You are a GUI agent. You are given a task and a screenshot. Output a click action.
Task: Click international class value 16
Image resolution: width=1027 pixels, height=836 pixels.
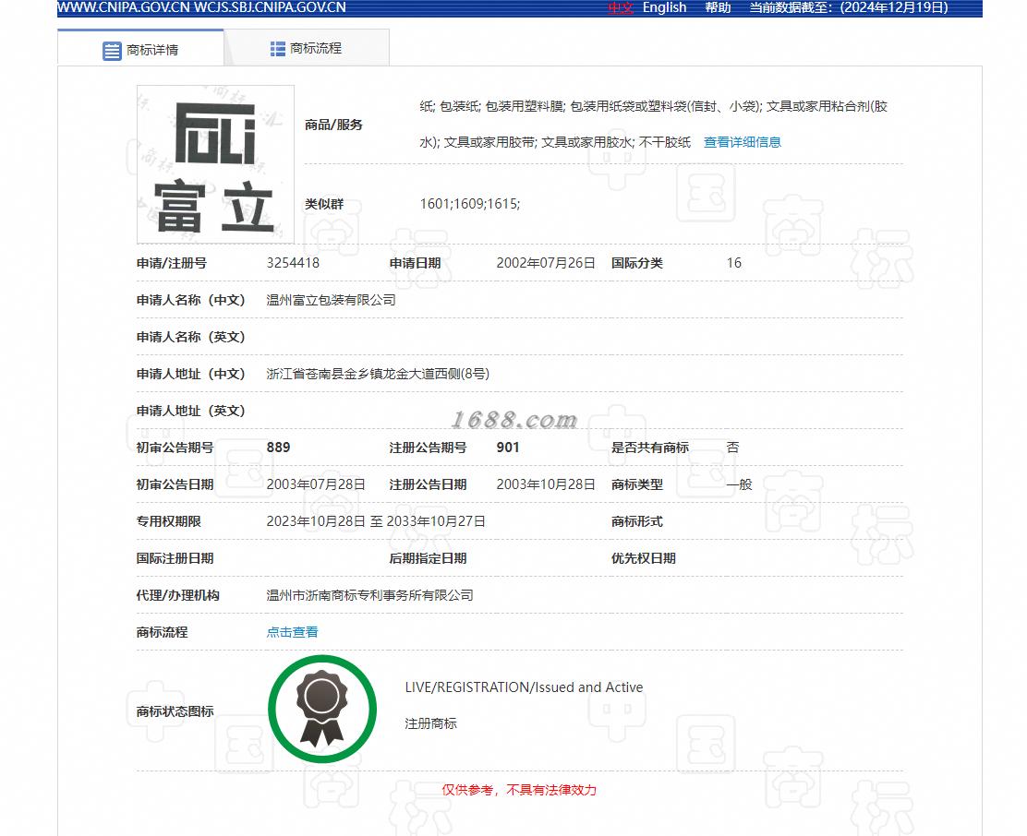733,263
